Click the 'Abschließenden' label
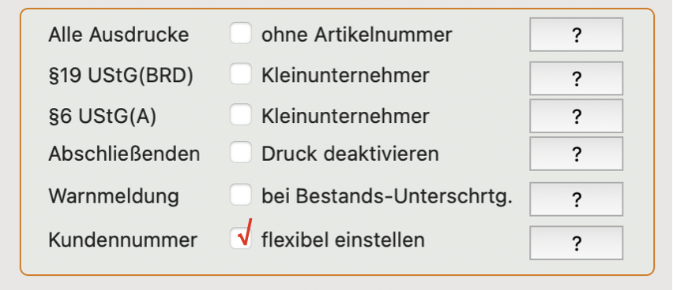The width and height of the screenshot is (673, 290). pyautogui.click(x=124, y=154)
